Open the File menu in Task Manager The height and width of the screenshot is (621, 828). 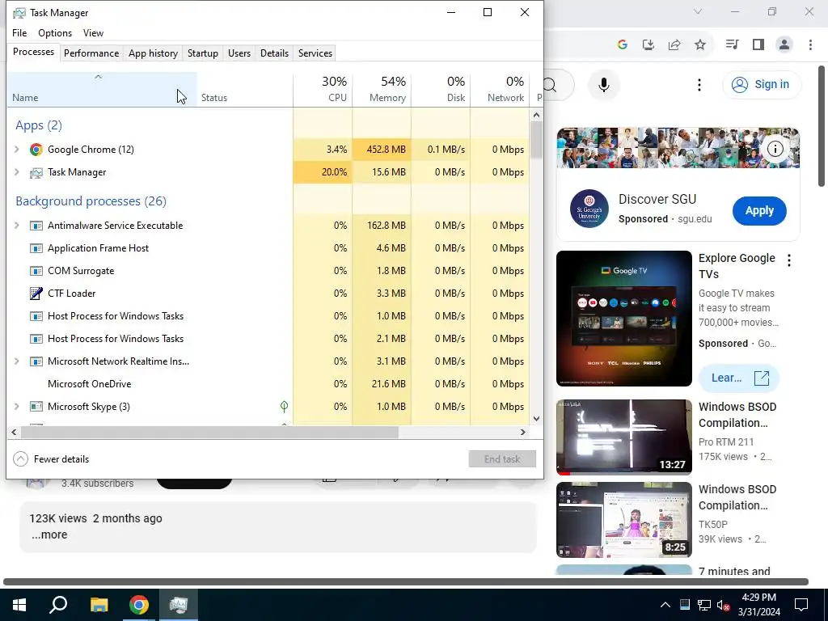tap(19, 32)
